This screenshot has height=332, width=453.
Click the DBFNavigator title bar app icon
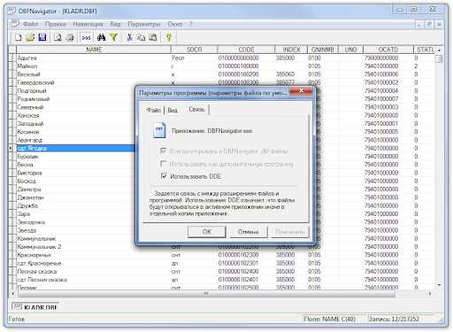[x=12, y=11]
